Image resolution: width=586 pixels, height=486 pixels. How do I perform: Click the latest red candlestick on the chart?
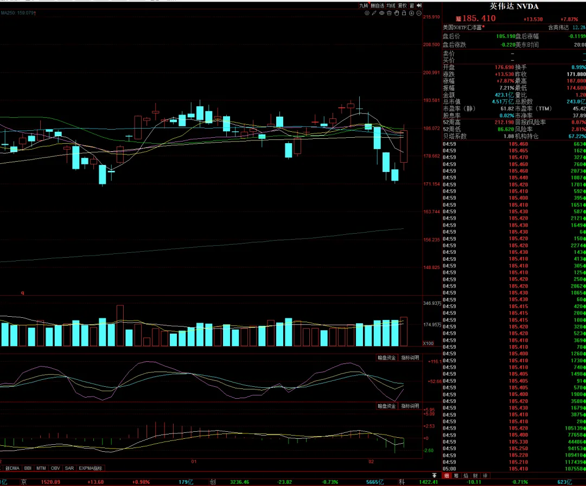pyautogui.click(x=404, y=146)
